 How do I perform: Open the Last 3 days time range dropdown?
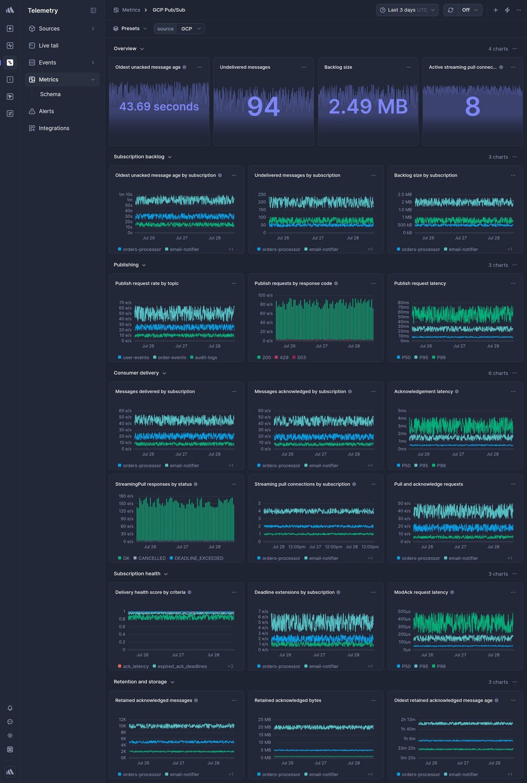(x=407, y=10)
